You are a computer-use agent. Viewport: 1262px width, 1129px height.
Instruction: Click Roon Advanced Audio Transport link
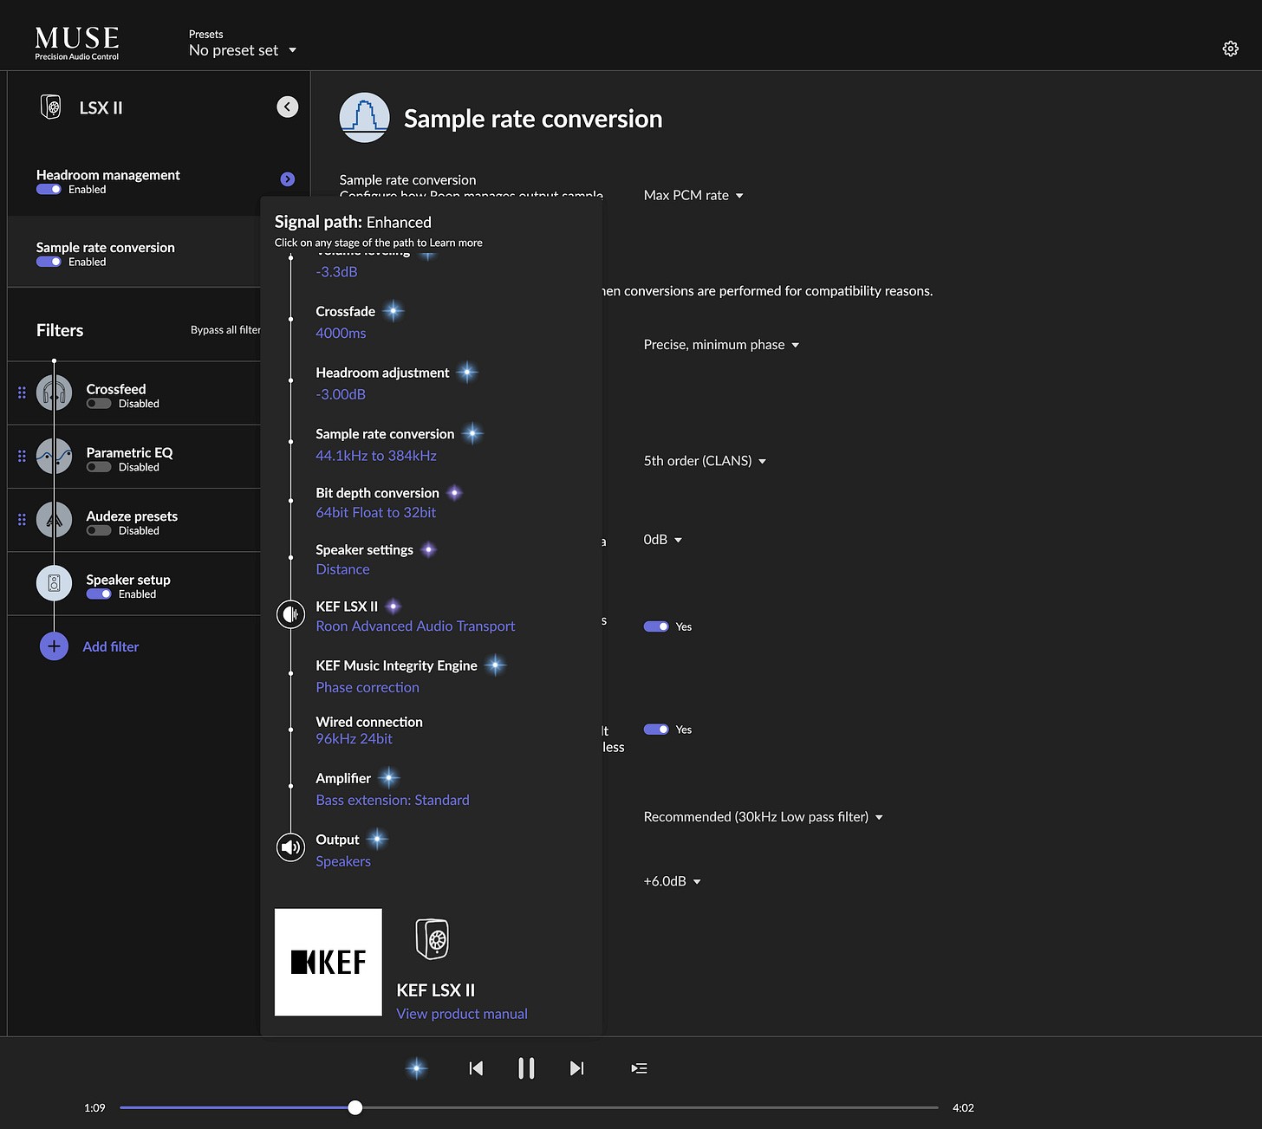(415, 626)
